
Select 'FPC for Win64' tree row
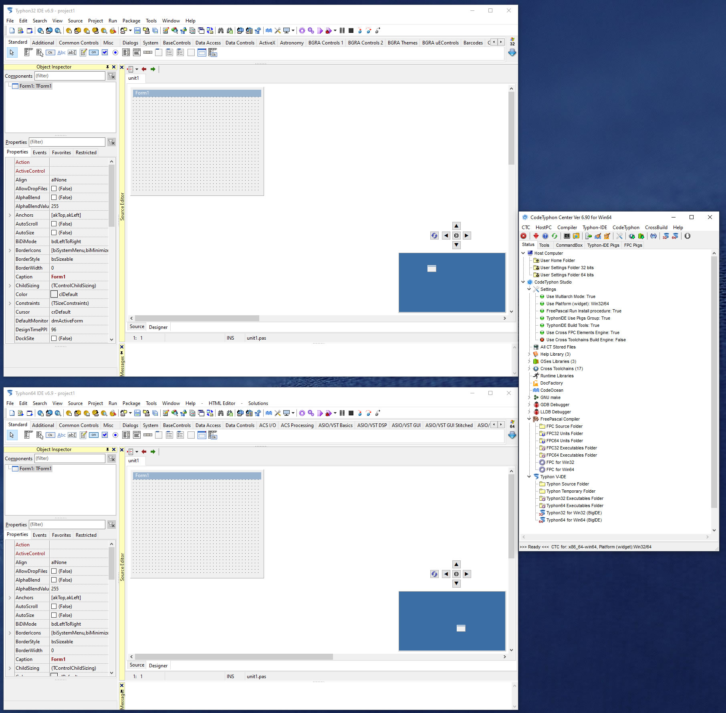[560, 469]
